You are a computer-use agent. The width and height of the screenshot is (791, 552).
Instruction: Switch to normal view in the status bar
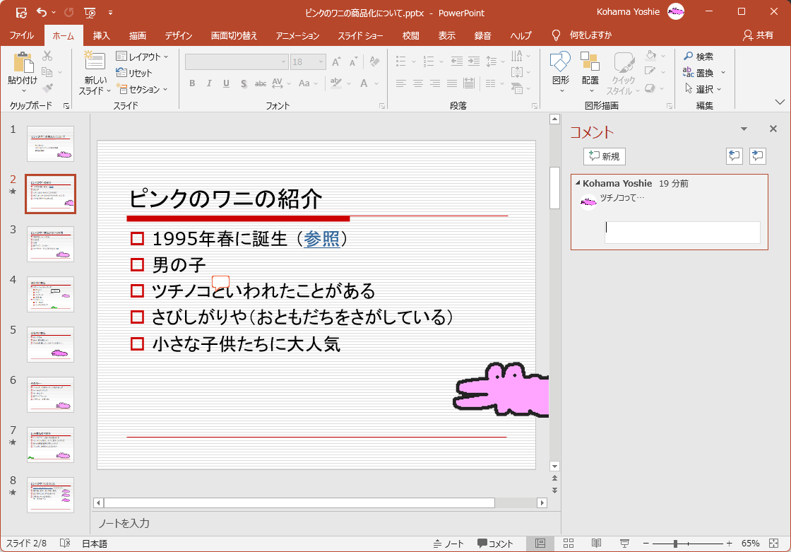click(540, 543)
